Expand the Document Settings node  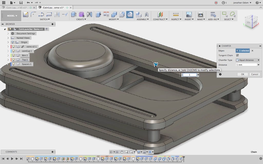point(8,34)
